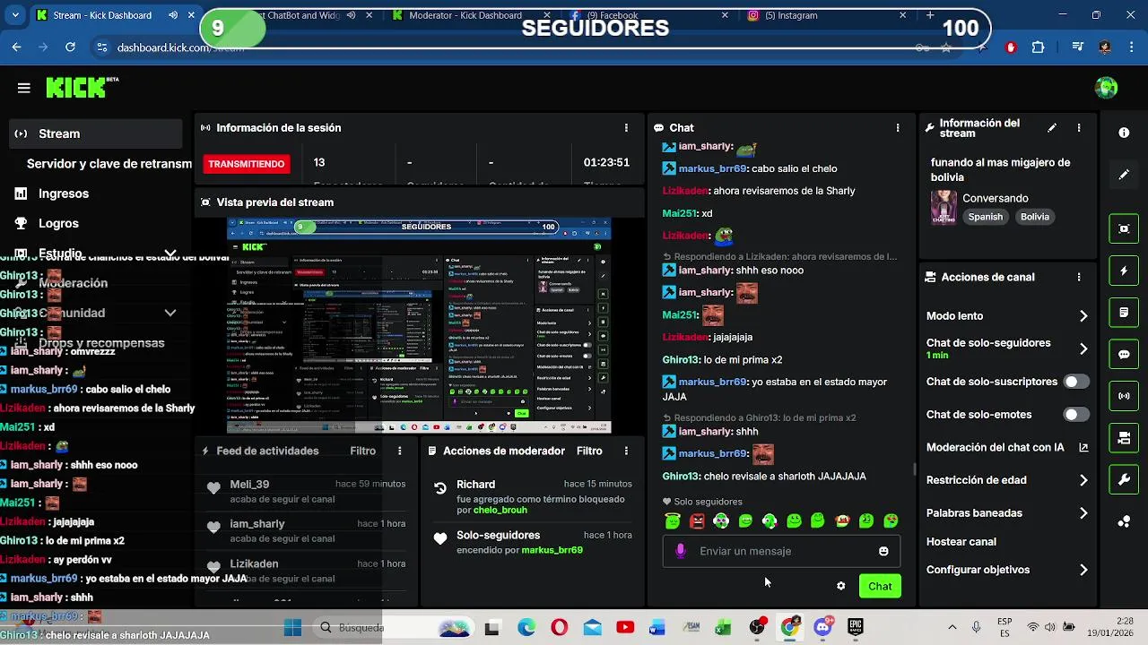Open the emoji picker in message box

point(883,551)
